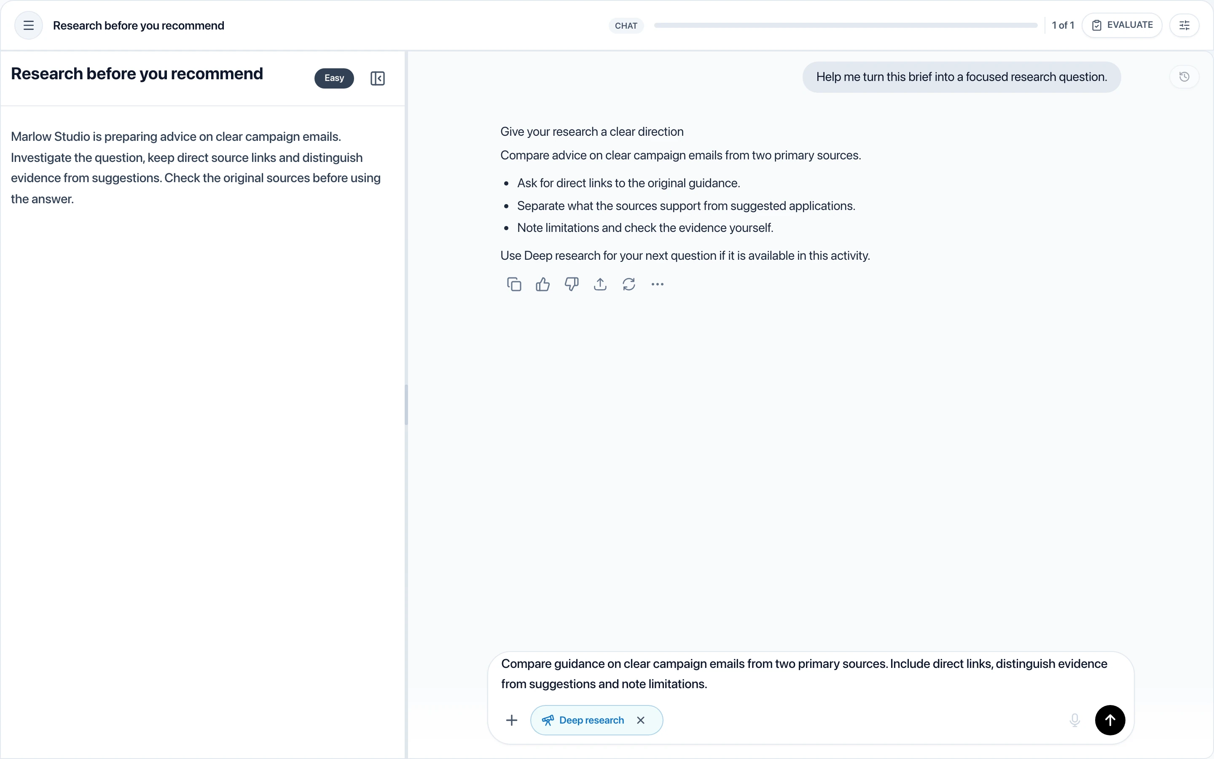This screenshot has width=1214, height=759.
Task: Click the EVALUATE button
Action: (x=1122, y=25)
